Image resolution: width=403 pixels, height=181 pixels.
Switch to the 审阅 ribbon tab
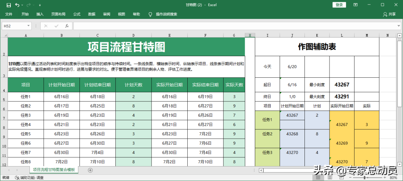tap(107, 14)
